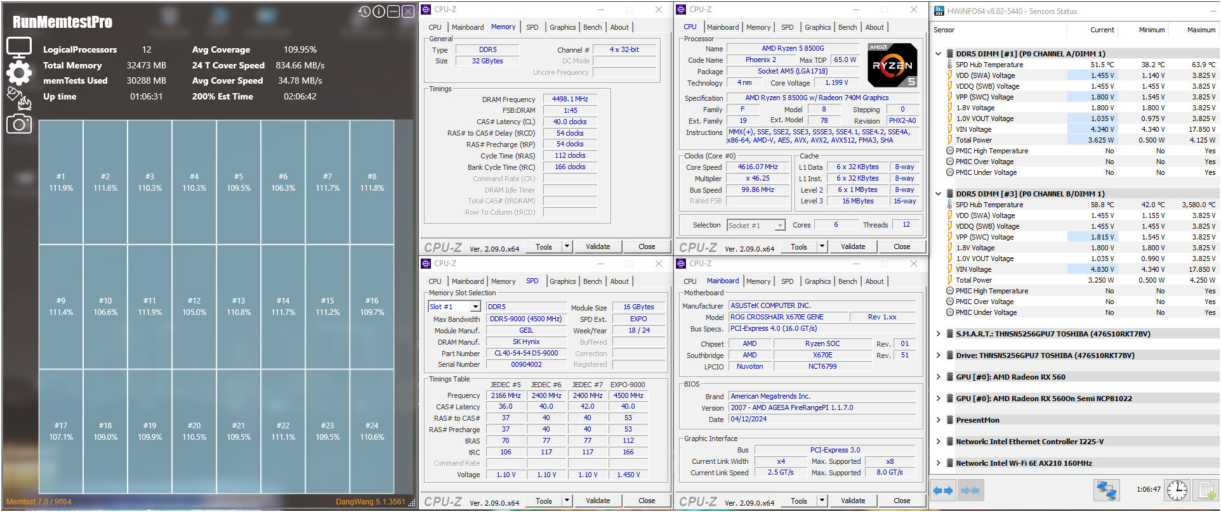
Task: Click the expand arrows icon in HWiNFO
Action: (x=943, y=490)
